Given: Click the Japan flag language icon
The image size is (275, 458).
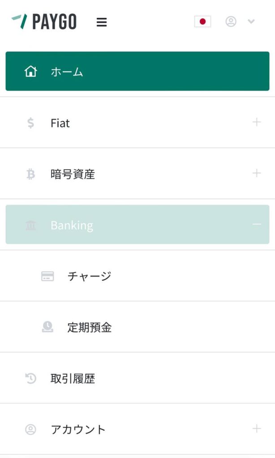Looking at the screenshot, I should pyautogui.click(x=202, y=21).
